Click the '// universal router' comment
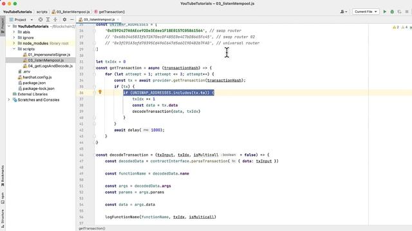The height and width of the screenshot is (231, 412). 238,43
